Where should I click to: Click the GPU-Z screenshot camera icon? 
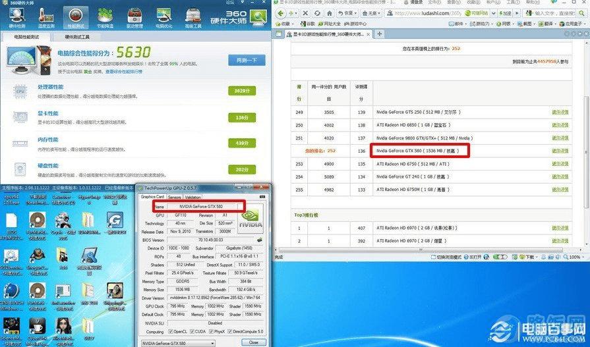(261, 197)
